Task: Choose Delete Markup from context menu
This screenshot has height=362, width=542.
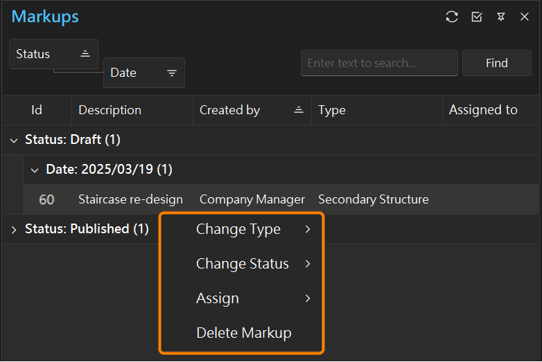Action: pos(241,333)
